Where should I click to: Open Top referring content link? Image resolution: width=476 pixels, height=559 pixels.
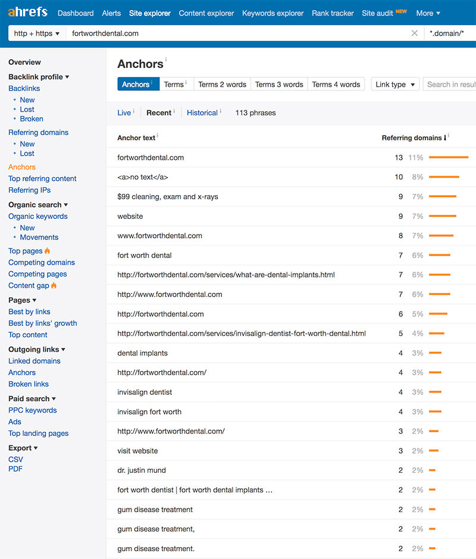coord(42,178)
